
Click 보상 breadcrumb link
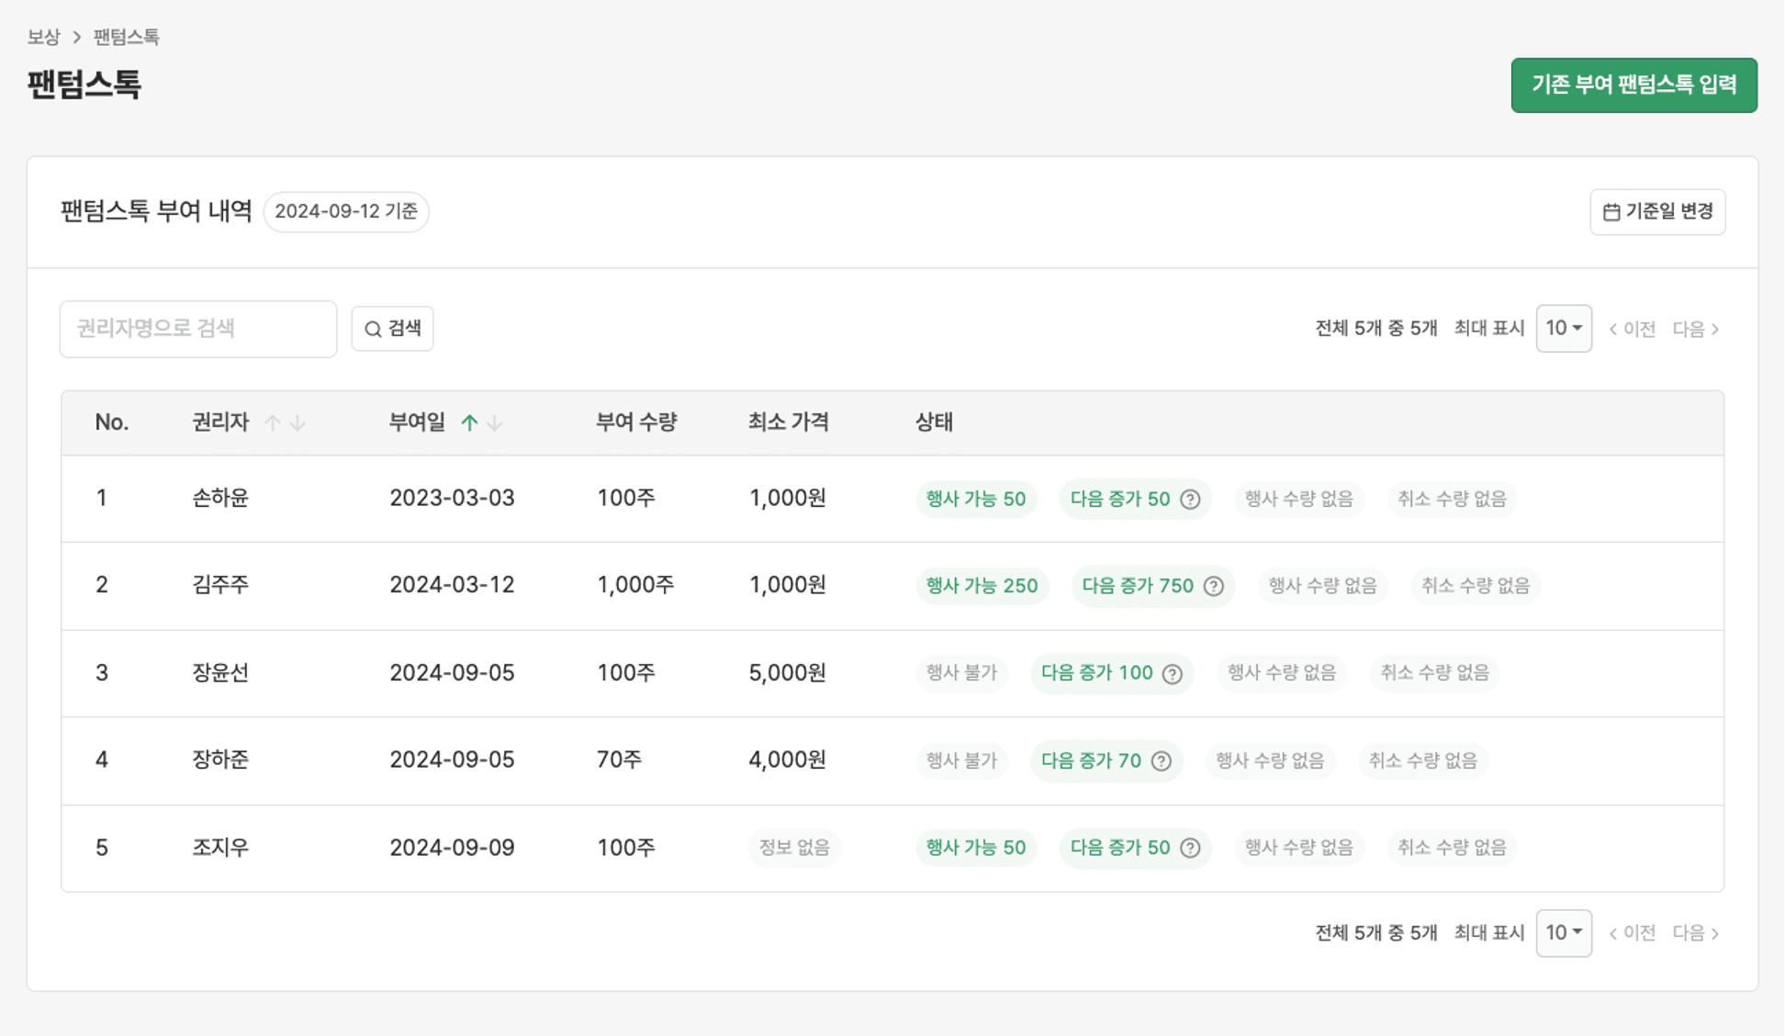[43, 37]
